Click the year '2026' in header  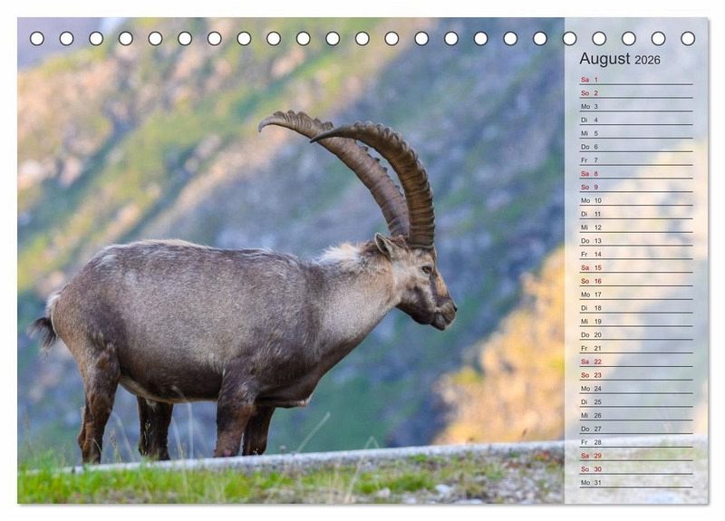[x=647, y=60]
